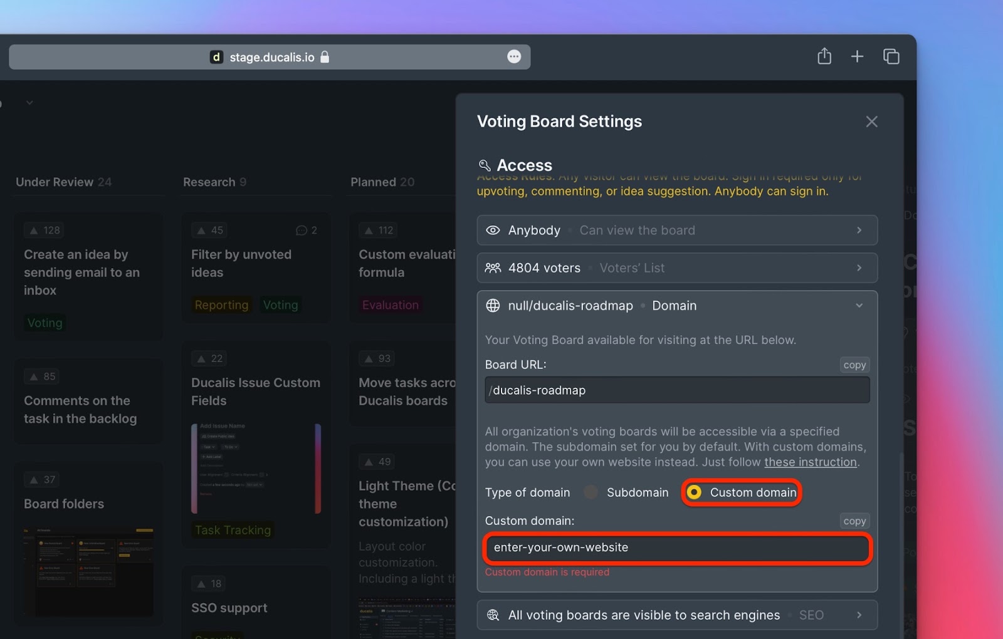Click the Custom domain input field
This screenshot has width=1003, height=639.
tap(677, 548)
